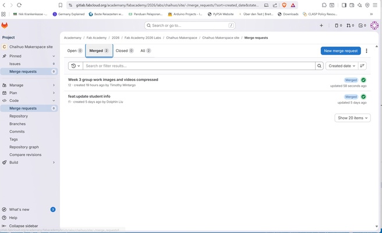This screenshot has height=233, width=382.
Task: Open the Show 20 items dropdown
Action: click(x=352, y=118)
